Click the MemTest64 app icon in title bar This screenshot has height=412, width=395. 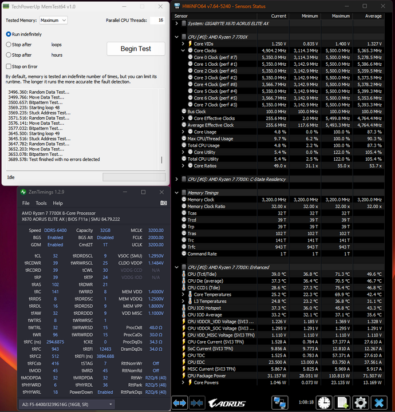click(x=6, y=6)
